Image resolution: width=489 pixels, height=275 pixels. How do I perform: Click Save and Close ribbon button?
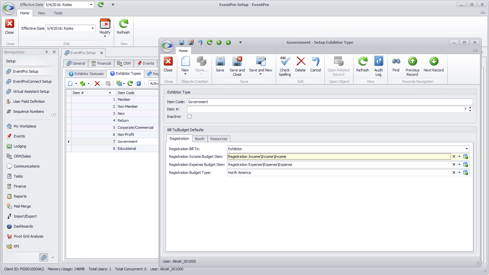click(x=237, y=66)
